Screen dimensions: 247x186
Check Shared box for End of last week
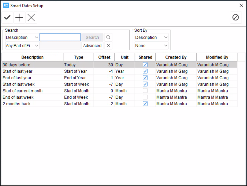[145, 97]
